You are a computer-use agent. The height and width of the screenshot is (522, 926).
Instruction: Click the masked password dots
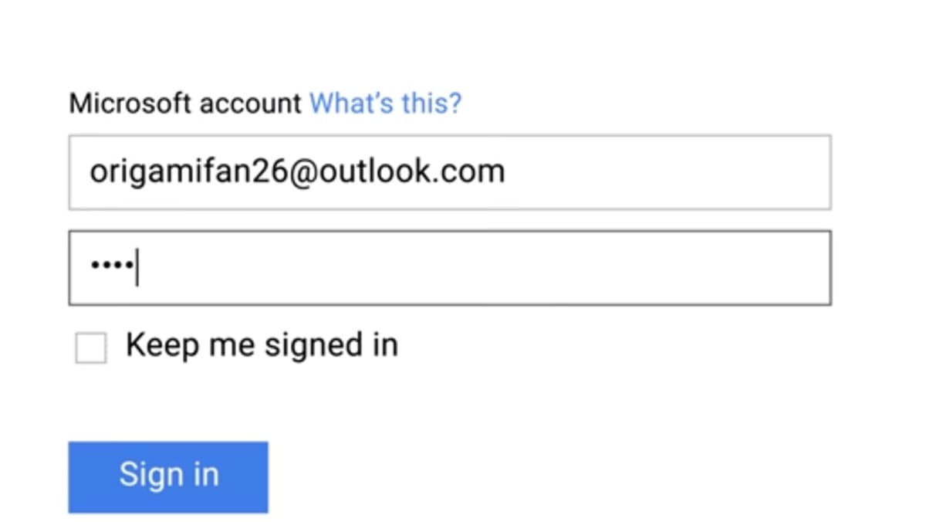[x=111, y=267]
